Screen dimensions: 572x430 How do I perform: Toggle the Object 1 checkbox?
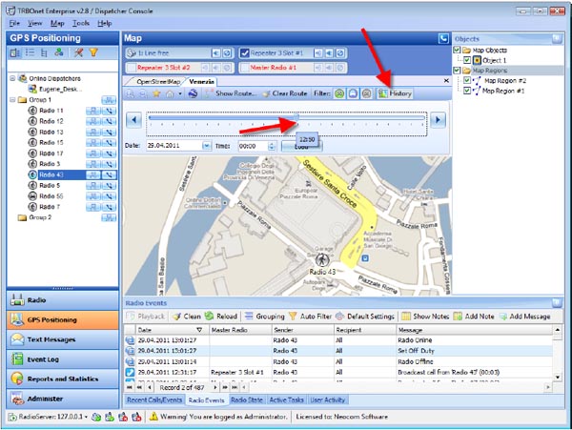point(467,60)
